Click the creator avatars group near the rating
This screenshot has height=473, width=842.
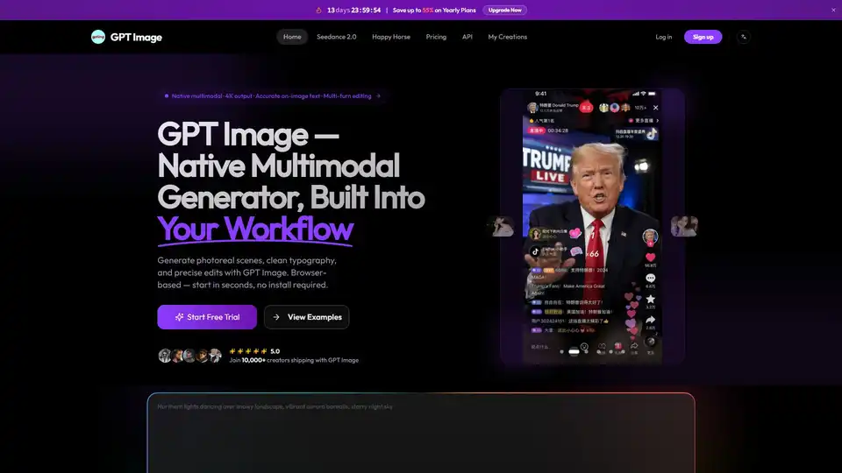click(189, 356)
